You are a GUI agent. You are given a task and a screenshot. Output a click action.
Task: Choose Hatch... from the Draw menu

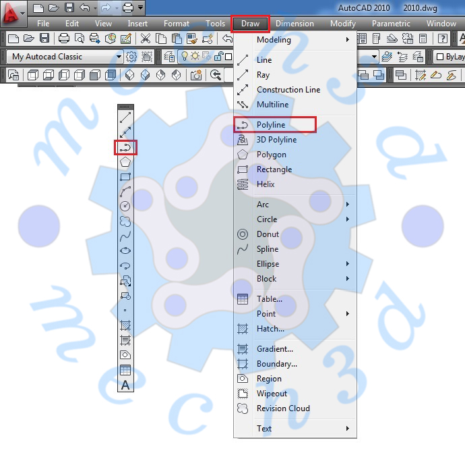pyautogui.click(x=270, y=329)
